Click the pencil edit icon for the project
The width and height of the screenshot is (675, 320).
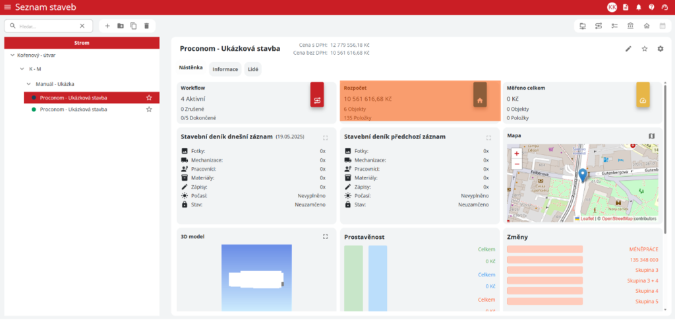pos(628,49)
